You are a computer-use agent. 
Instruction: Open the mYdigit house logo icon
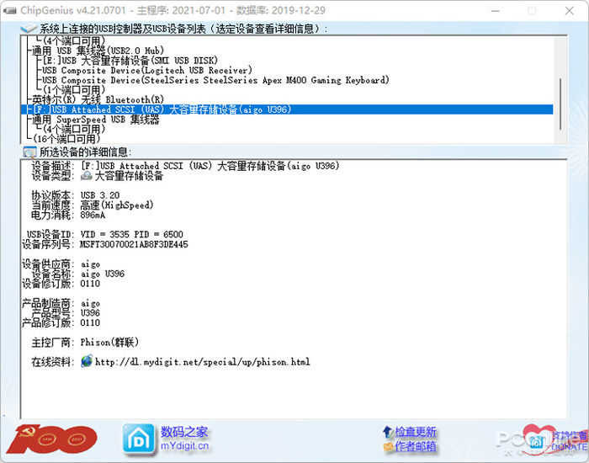139,439
